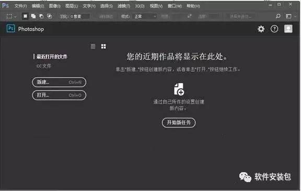Open the settings gear icon
The width and height of the screenshot is (301, 191).
tap(261, 29)
